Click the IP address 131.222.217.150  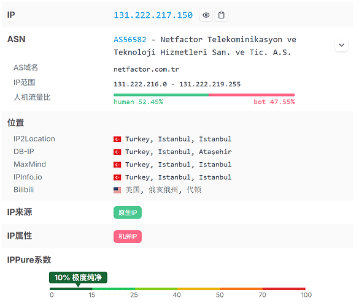coord(153,15)
